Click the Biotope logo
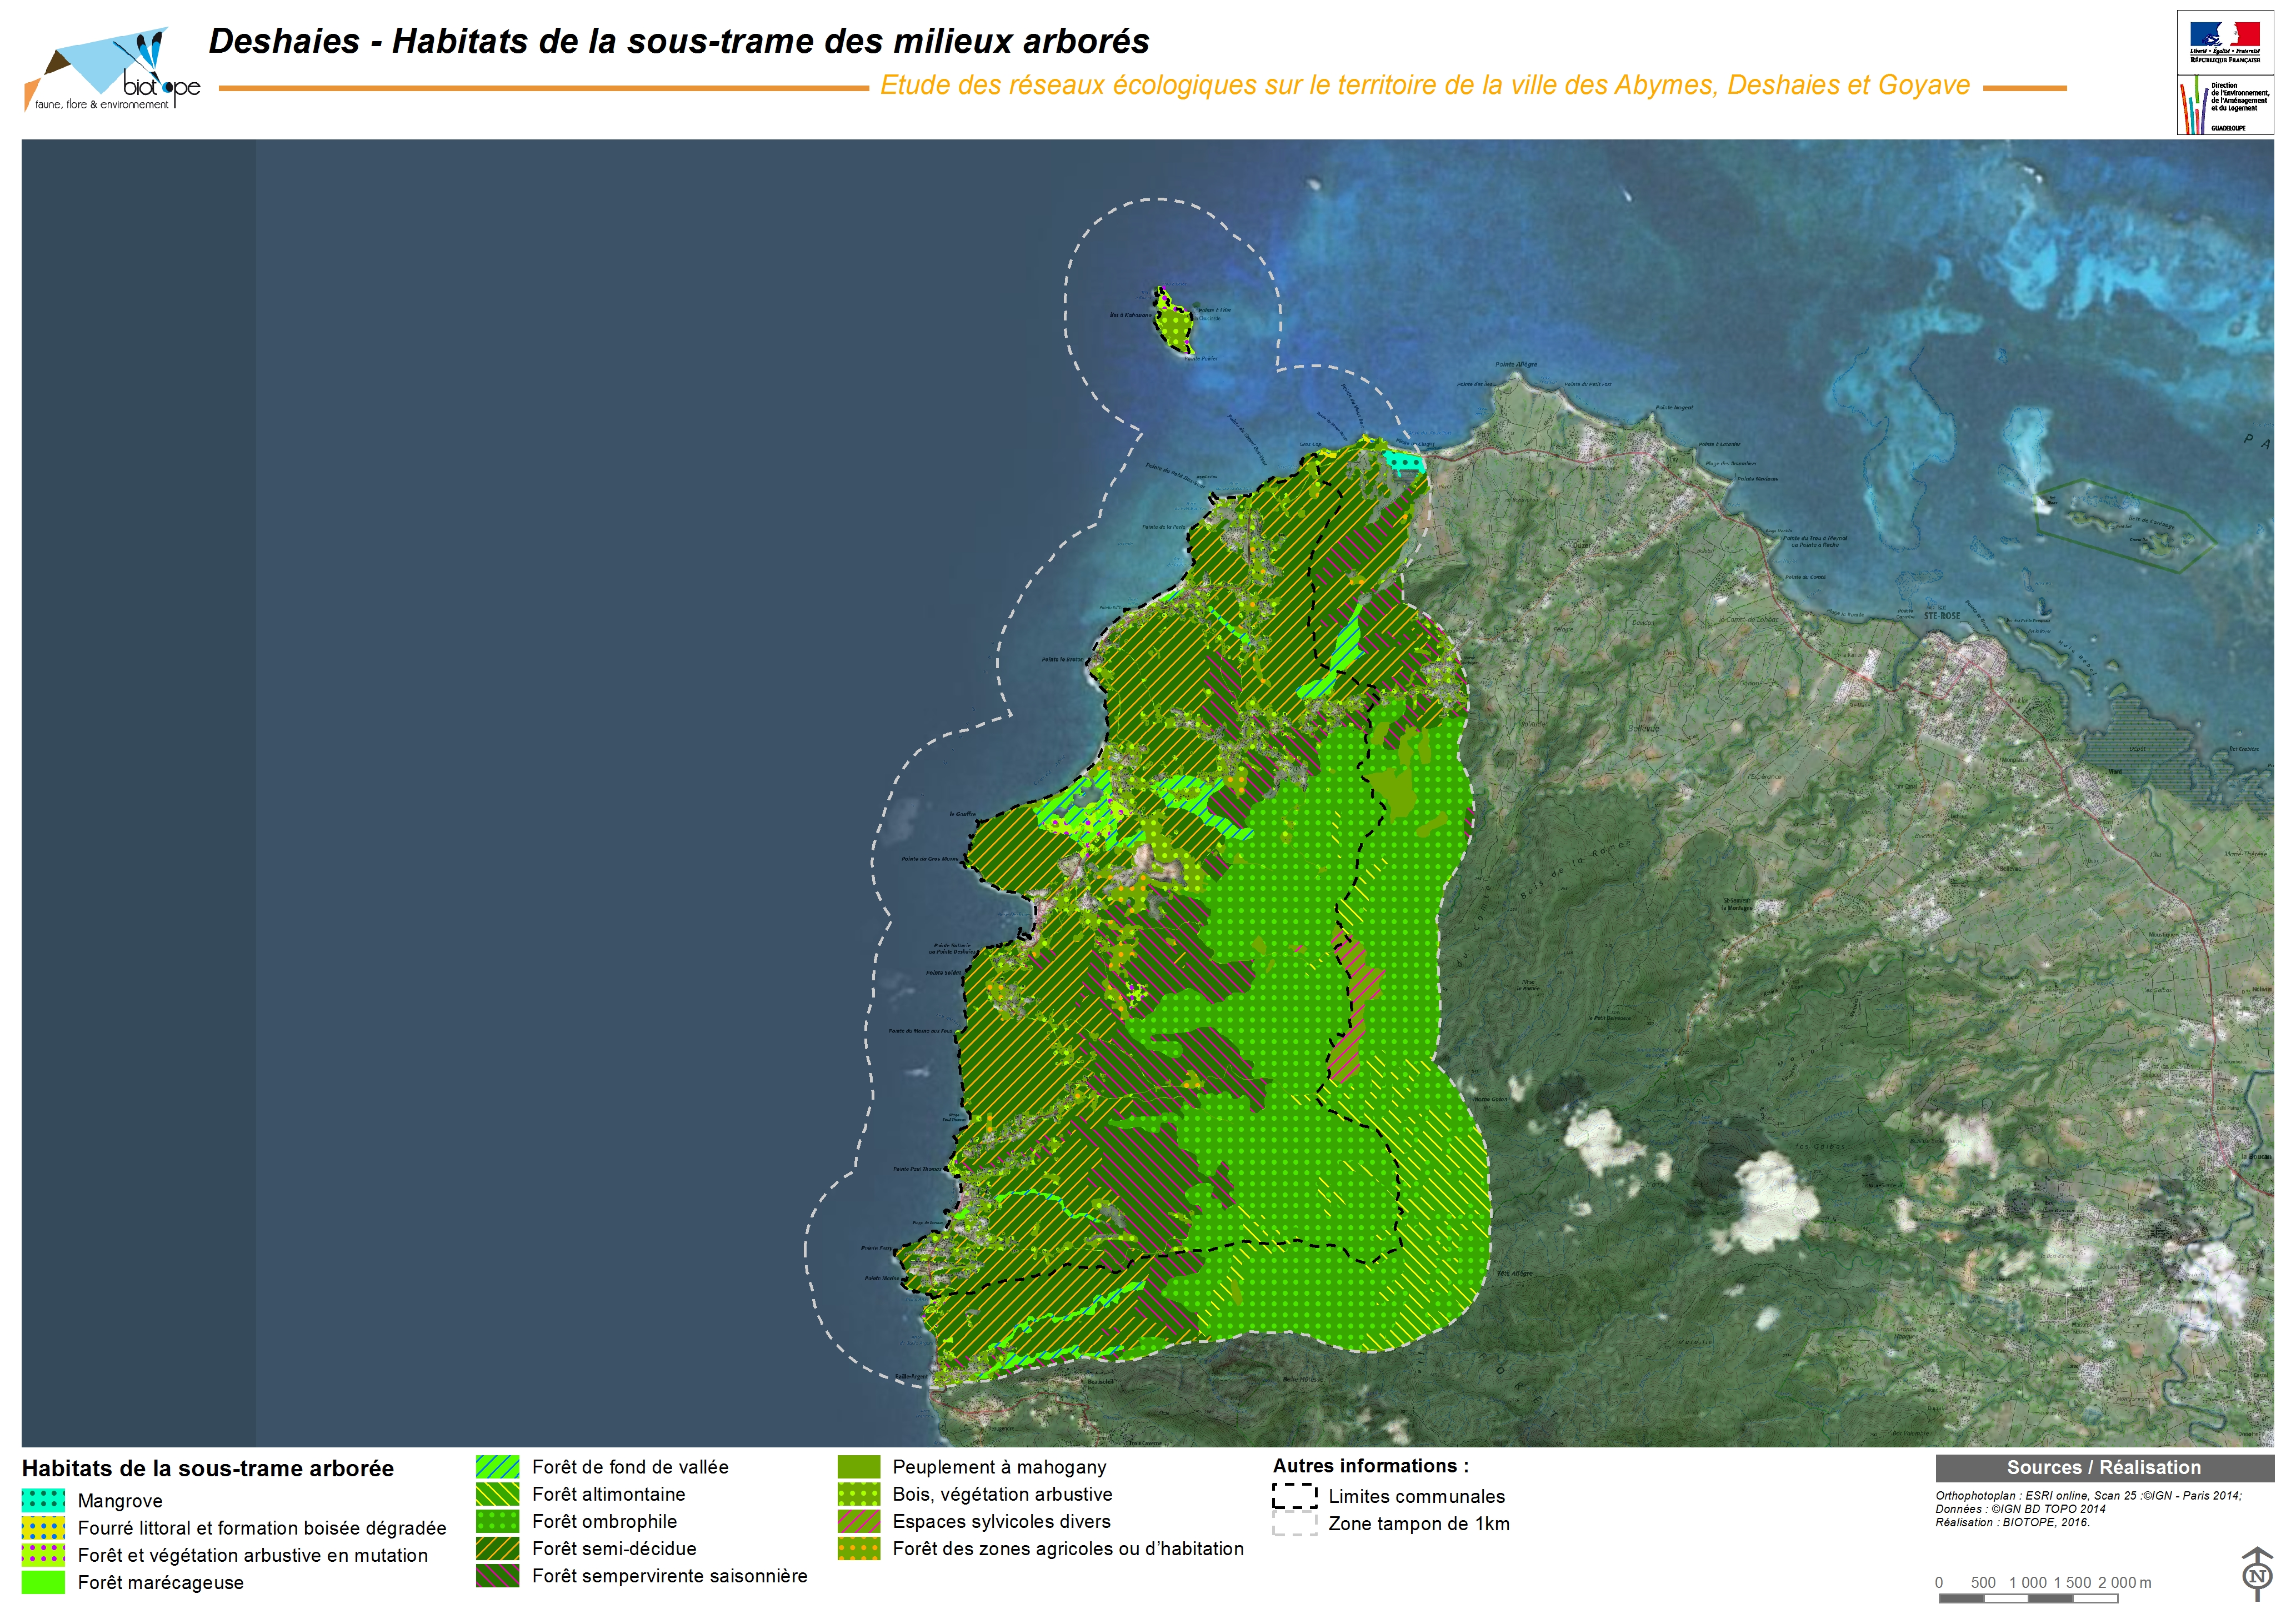2296x1624 pixels. (x=112, y=70)
